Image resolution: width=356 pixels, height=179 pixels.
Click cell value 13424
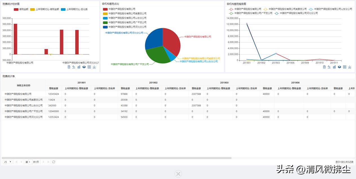52,100
